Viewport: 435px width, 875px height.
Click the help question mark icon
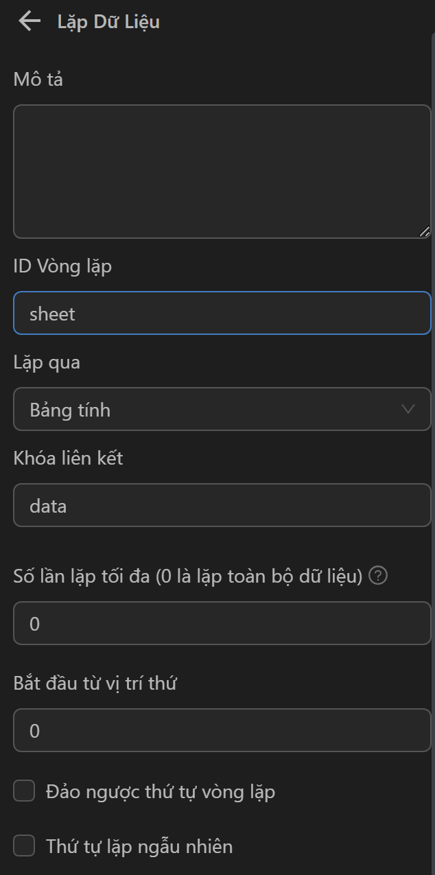[378, 576]
